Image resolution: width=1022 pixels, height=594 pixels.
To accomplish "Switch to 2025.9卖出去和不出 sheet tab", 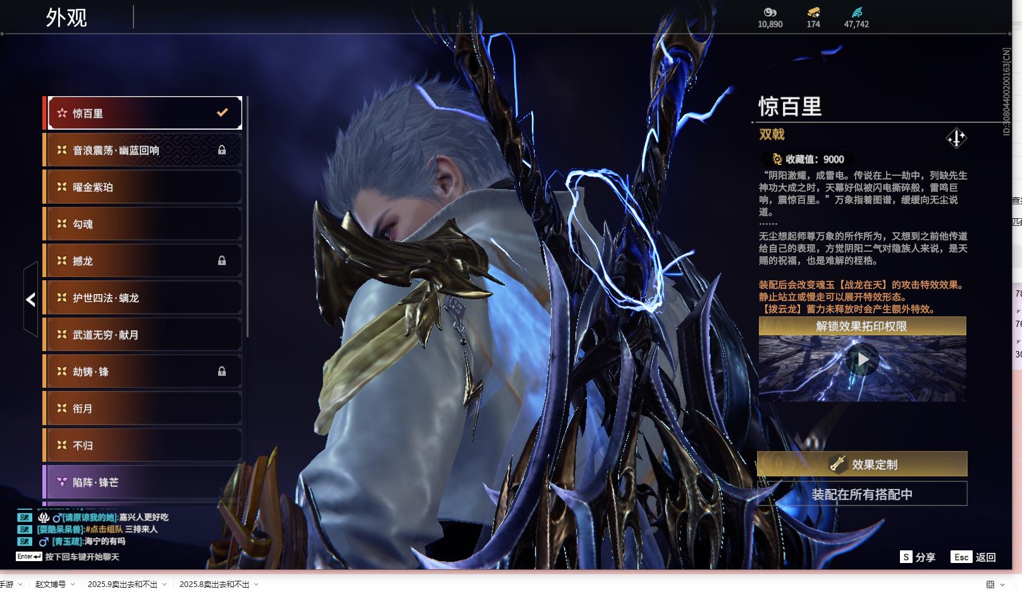I will tap(123, 585).
